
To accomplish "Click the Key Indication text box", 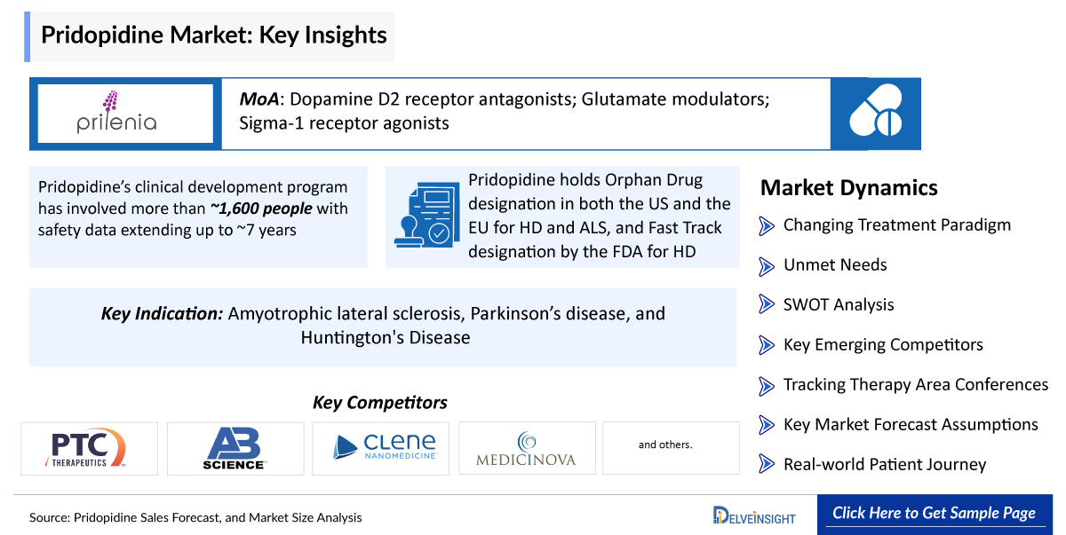I will coord(383,326).
